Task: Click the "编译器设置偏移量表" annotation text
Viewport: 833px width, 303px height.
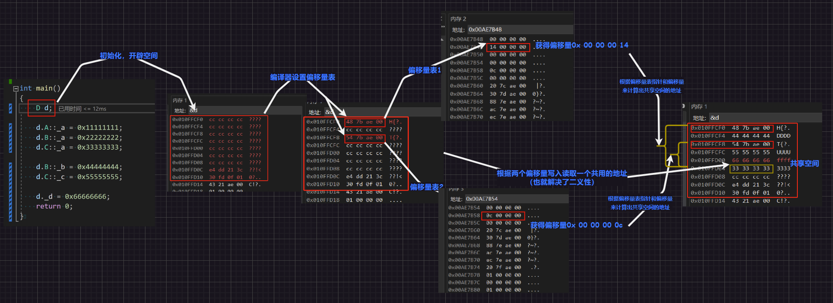Action: click(302, 78)
